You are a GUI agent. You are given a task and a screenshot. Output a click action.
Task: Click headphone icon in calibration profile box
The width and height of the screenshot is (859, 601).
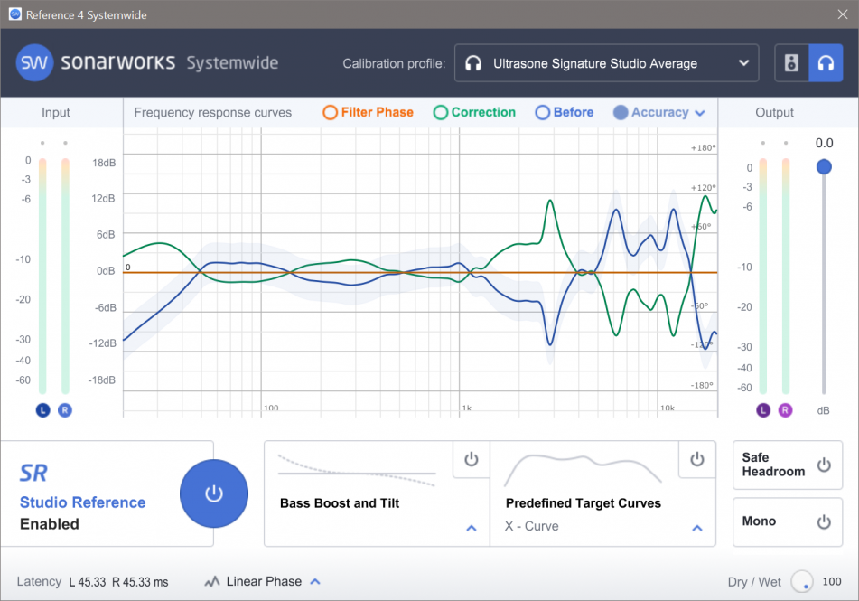pos(473,63)
